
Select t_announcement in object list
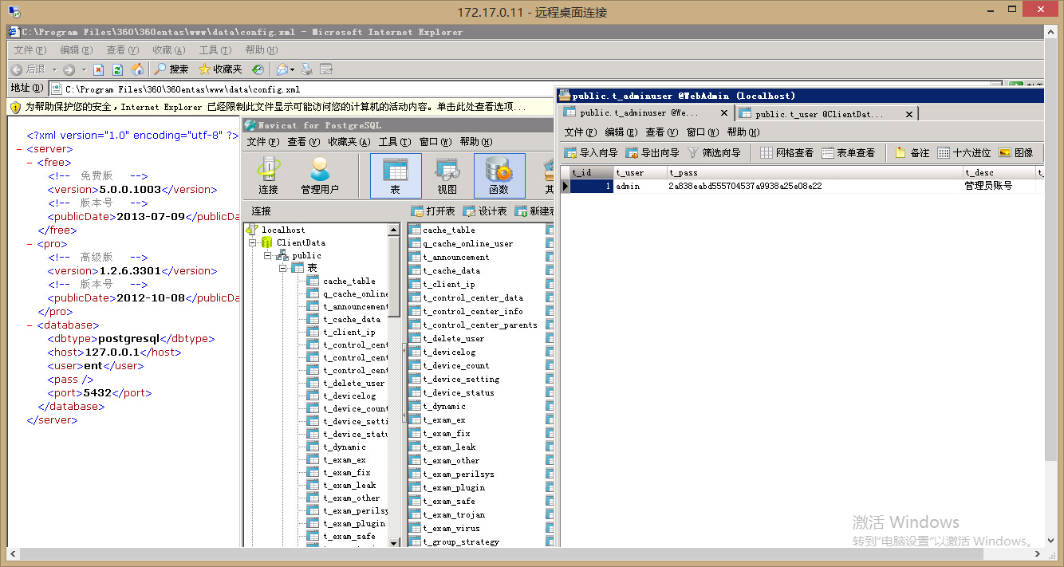click(455, 257)
